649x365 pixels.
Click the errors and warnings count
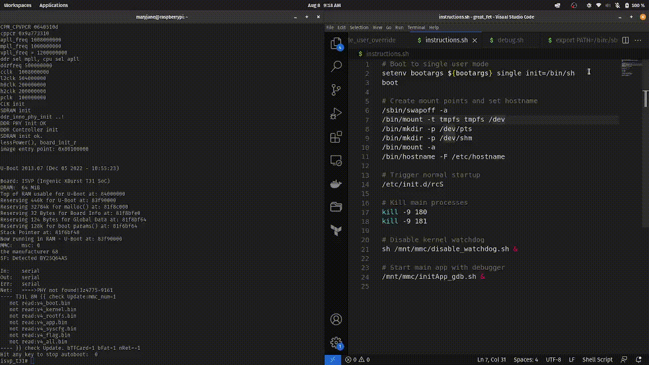coord(357,359)
